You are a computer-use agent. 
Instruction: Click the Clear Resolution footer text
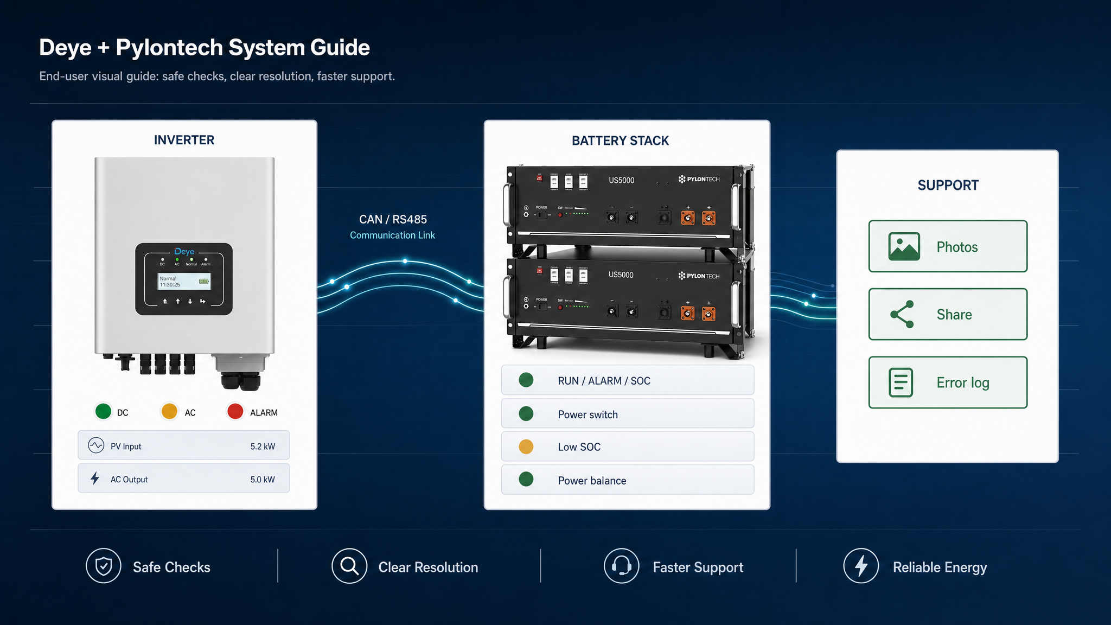pos(428,567)
